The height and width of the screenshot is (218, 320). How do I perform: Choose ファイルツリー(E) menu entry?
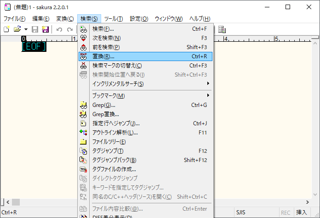[x=145, y=142]
